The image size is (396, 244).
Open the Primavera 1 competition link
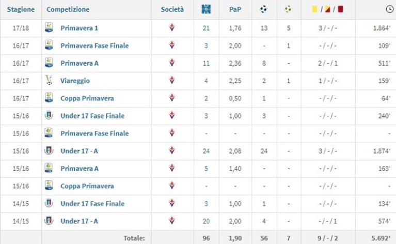(80, 28)
